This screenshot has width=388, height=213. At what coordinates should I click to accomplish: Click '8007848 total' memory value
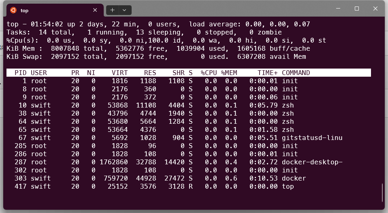click(79, 49)
